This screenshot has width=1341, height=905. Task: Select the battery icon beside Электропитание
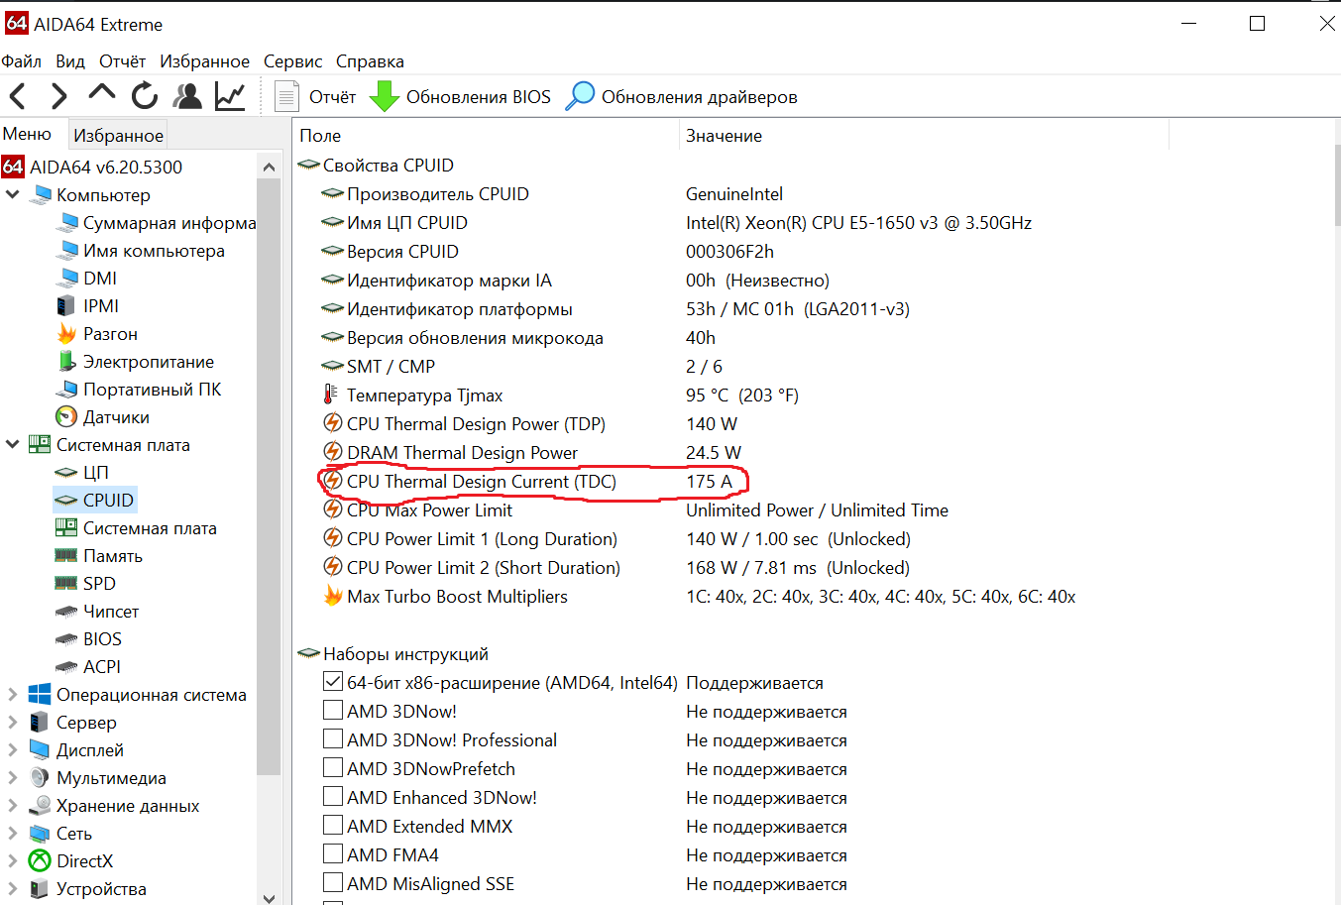(x=66, y=362)
